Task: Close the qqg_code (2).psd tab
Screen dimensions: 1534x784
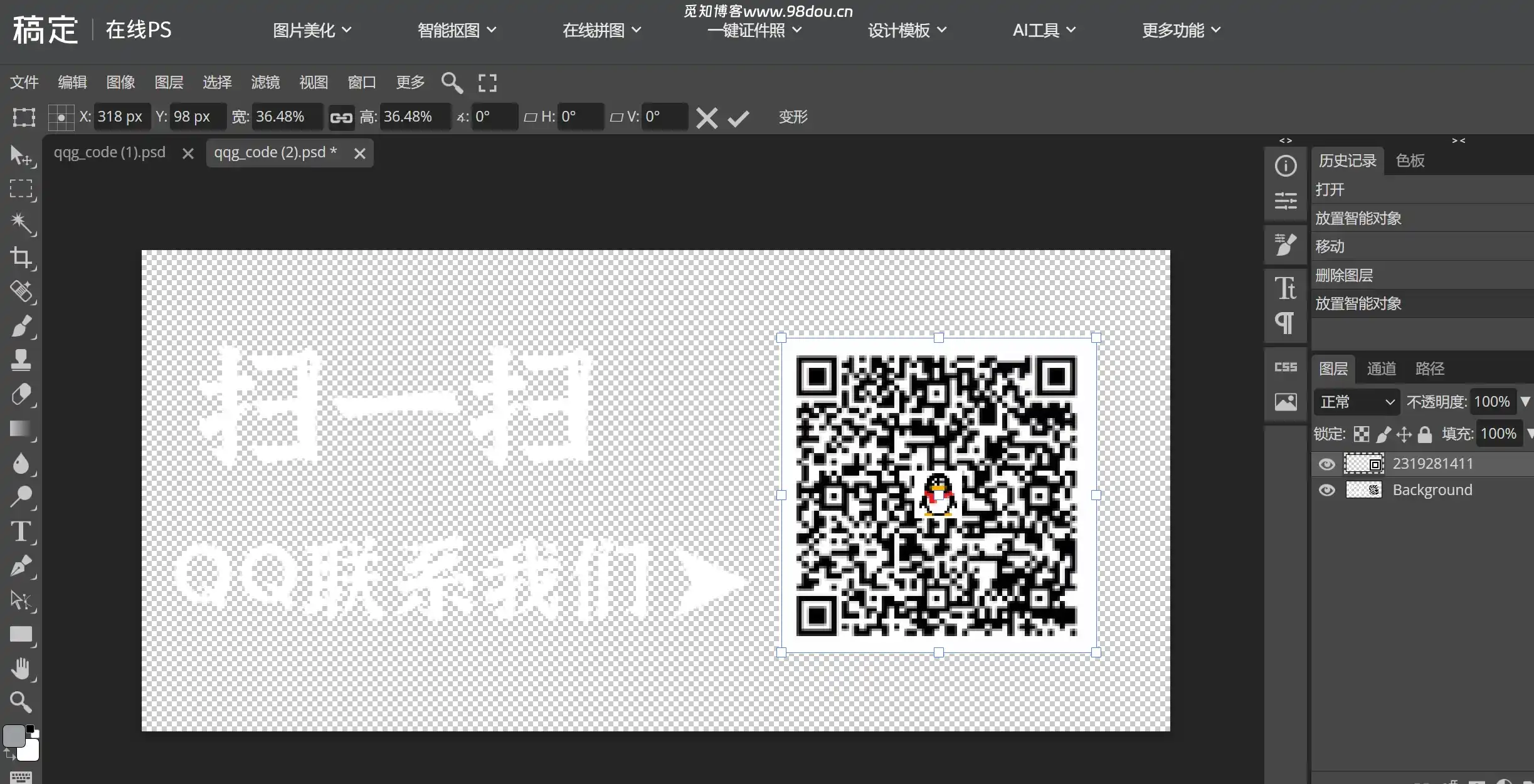Action: click(x=359, y=154)
